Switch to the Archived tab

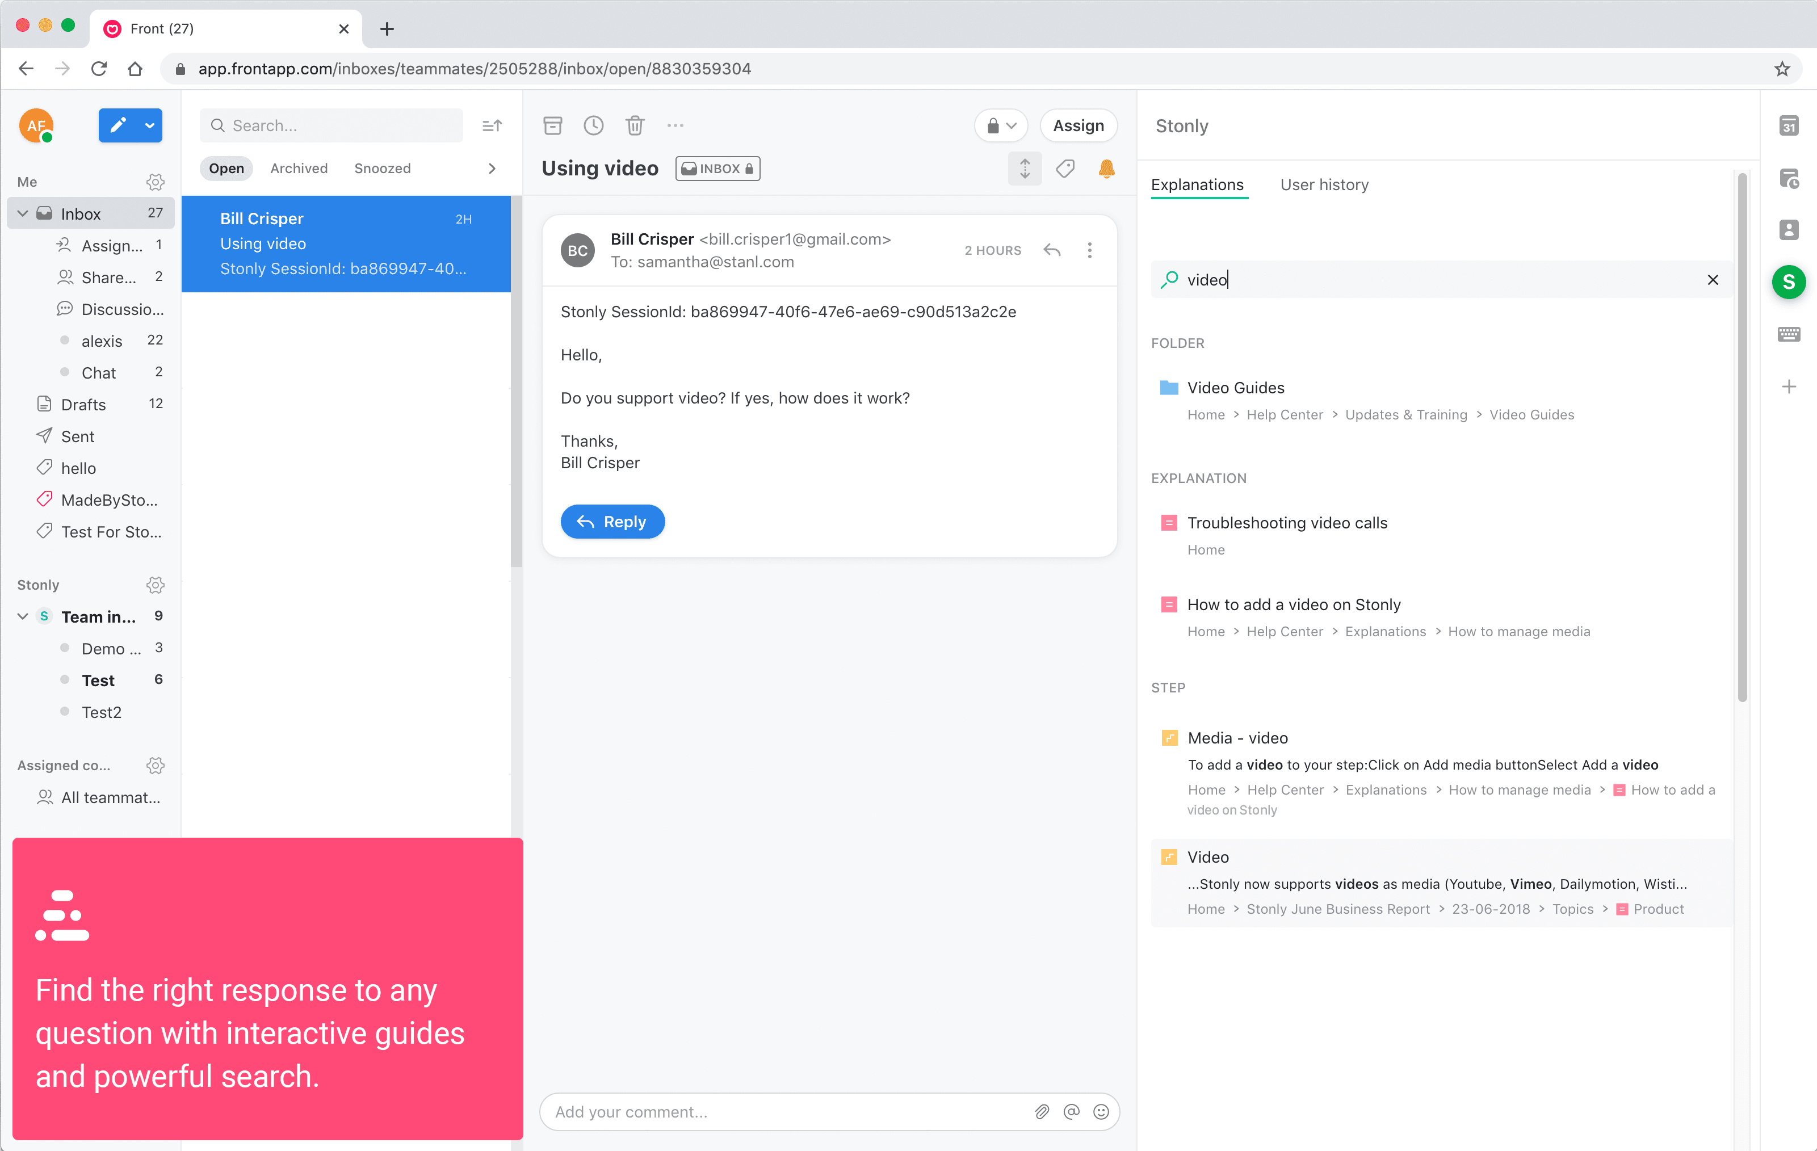coord(299,168)
